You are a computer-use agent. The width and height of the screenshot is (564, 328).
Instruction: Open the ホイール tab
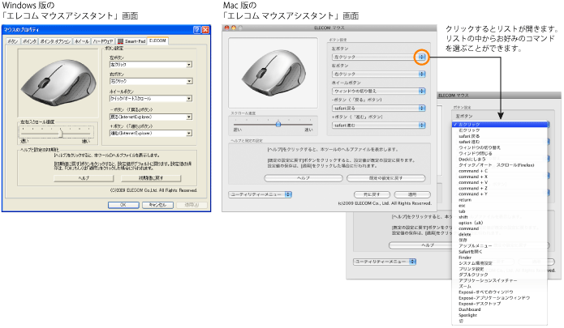pos(82,41)
